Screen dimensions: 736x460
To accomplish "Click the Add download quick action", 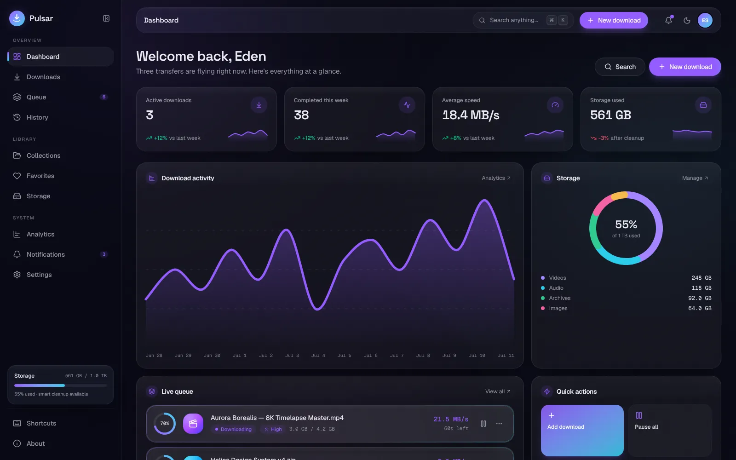I will tap(582, 431).
